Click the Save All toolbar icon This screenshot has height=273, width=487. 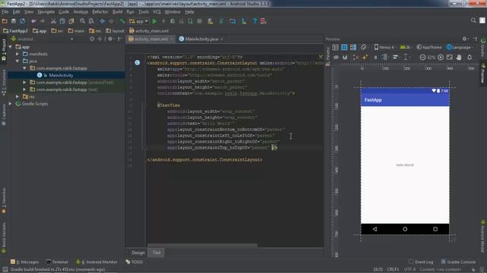[x=14, y=21]
